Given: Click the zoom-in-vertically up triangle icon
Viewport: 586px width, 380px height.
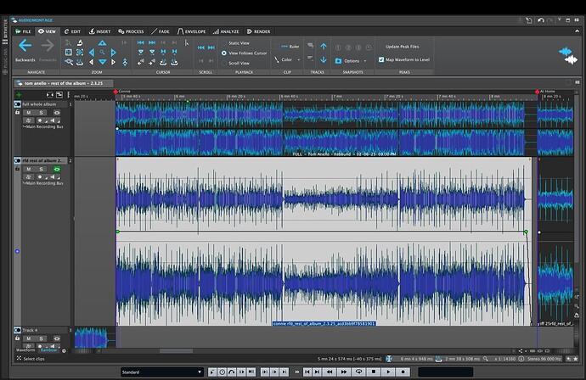Looking at the screenshot, I should (102, 43).
